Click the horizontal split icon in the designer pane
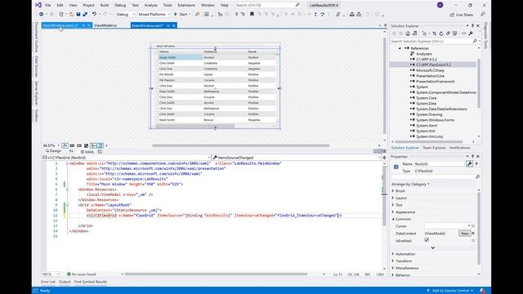Screen dimensions: 523x294 coord(379,151)
